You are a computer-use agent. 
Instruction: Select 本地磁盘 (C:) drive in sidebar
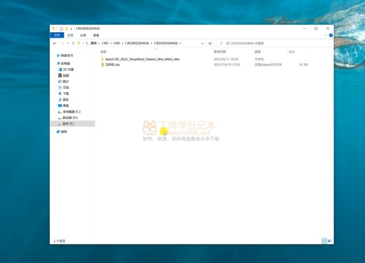click(71, 111)
